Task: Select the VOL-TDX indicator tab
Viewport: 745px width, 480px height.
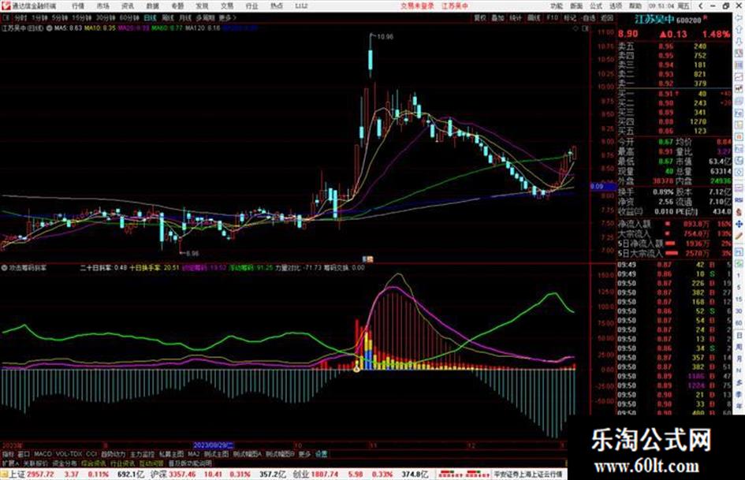Action: (69, 454)
